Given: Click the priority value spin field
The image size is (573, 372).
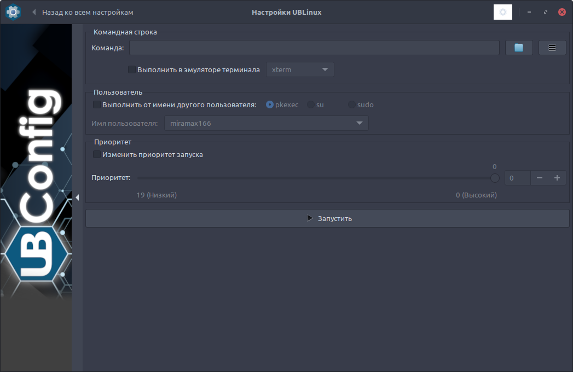Looking at the screenshot, I should click(518, 178).
